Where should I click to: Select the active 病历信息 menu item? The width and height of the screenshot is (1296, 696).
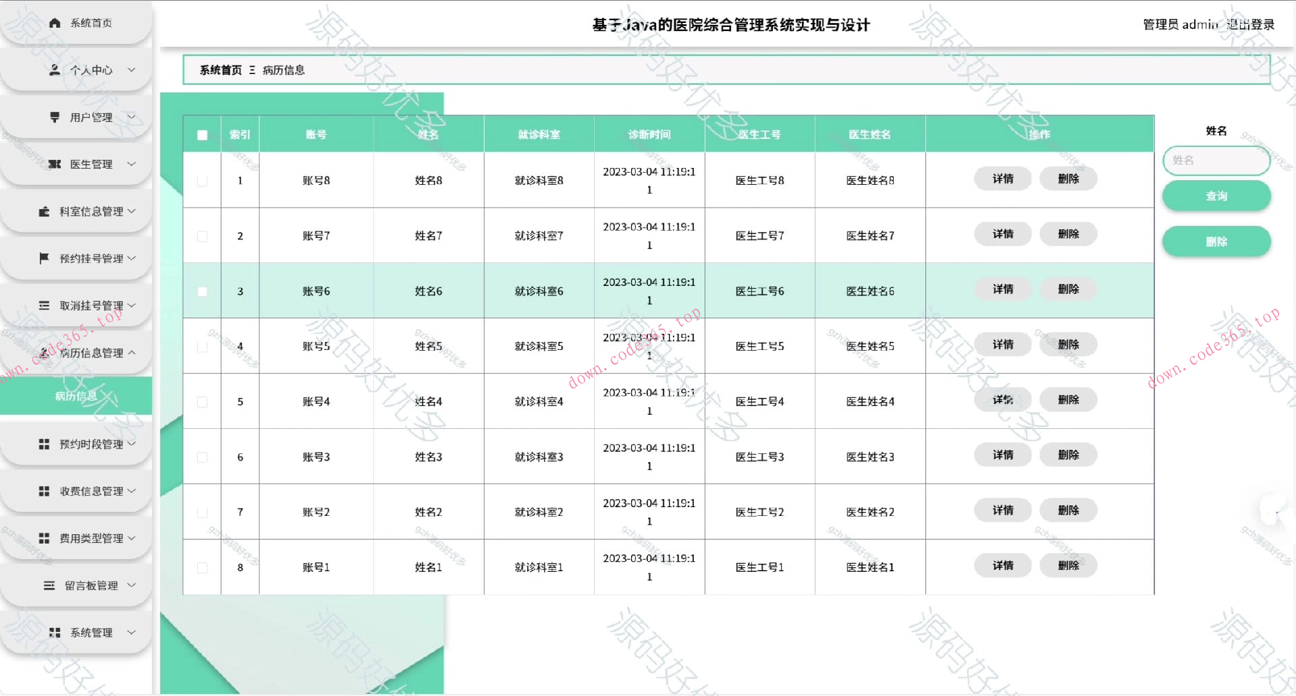(76, 397)
